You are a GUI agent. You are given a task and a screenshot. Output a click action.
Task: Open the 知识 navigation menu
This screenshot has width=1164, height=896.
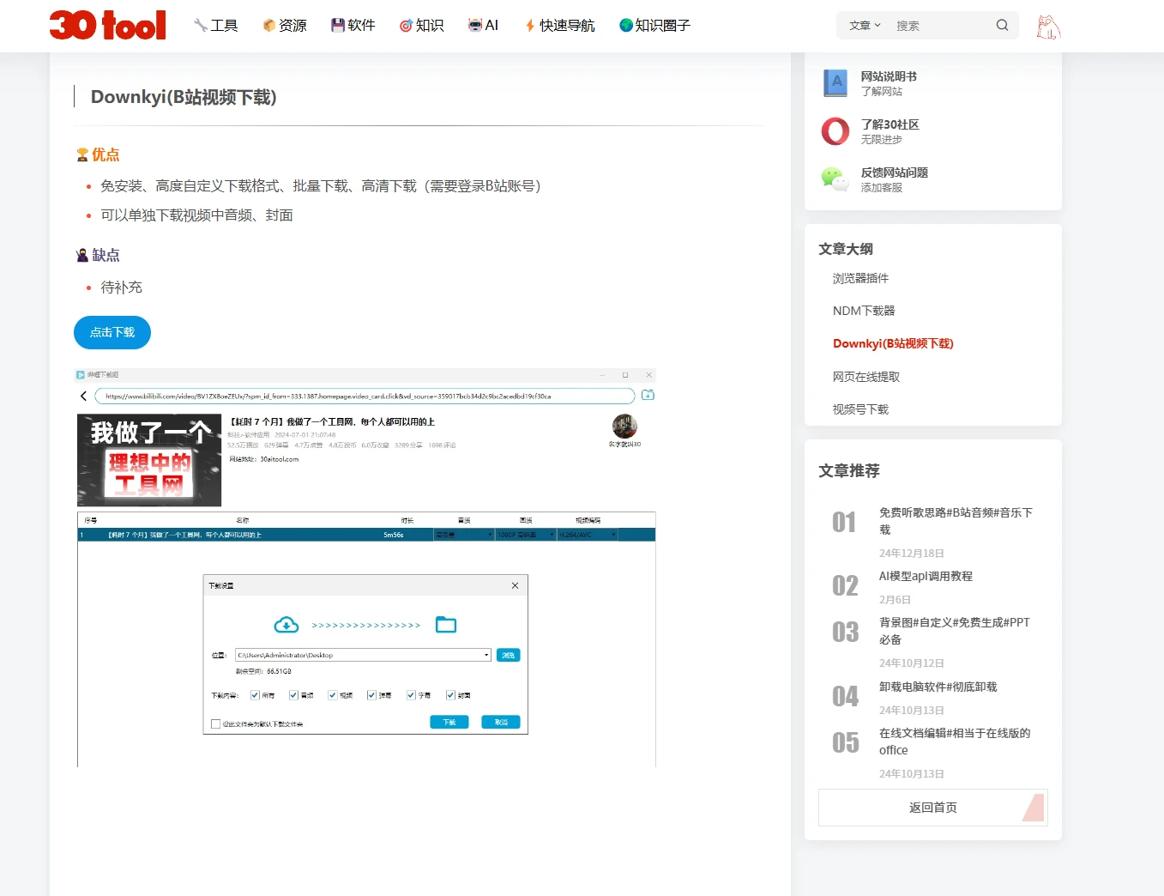coord(422,26)
